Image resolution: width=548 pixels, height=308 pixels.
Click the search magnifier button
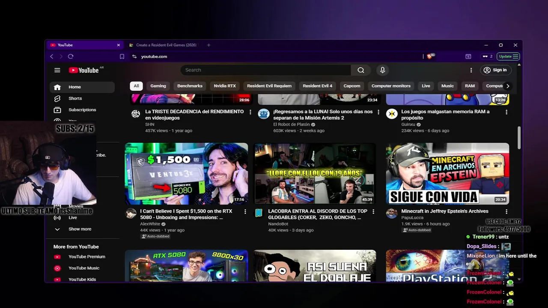point(361,70)
